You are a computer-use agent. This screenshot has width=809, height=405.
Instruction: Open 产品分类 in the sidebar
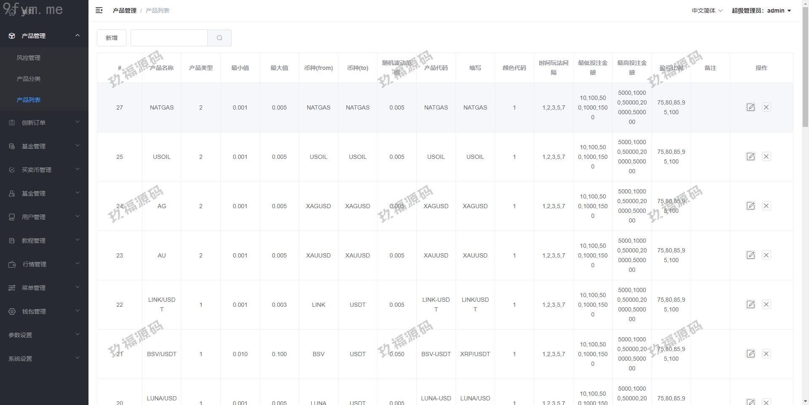click(x=29, y=79)
